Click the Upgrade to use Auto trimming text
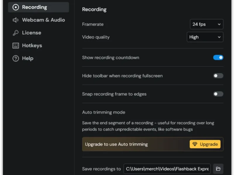Image resolution: width=234 pixels, height=175 pixels. [x=116, y=144]
